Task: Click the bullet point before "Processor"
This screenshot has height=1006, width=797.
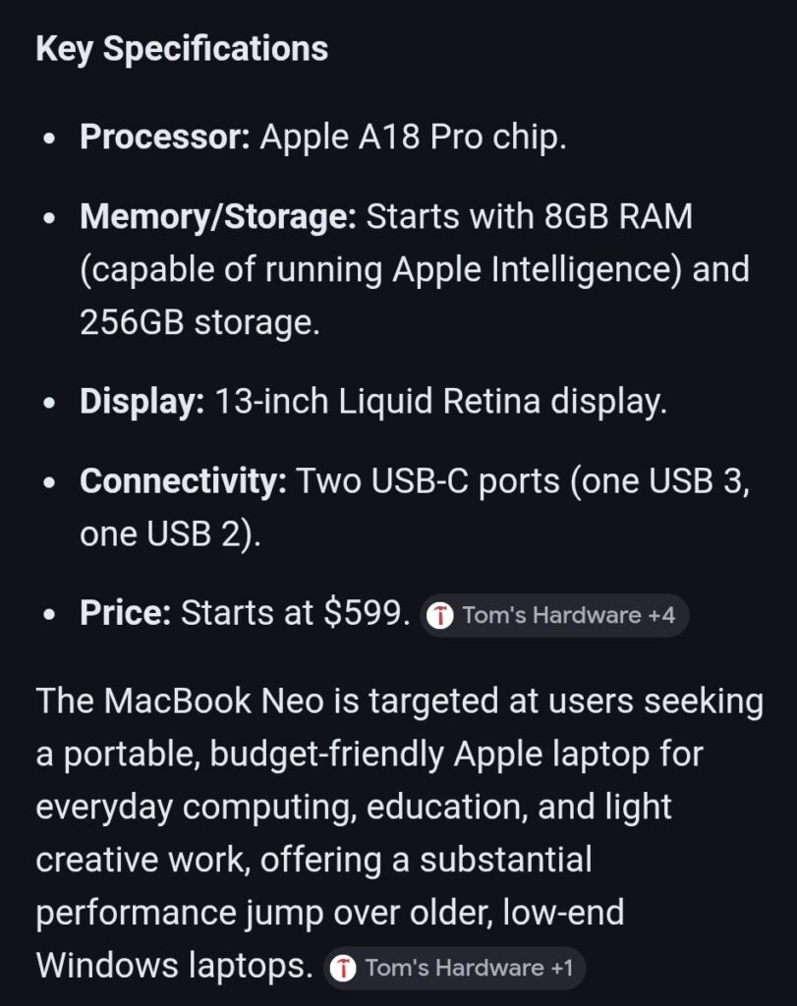Action: click(x=49, y=139)
